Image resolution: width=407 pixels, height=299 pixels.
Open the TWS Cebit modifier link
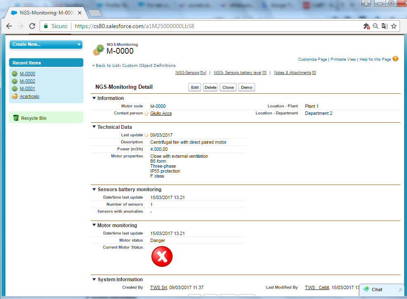(317, 287)
